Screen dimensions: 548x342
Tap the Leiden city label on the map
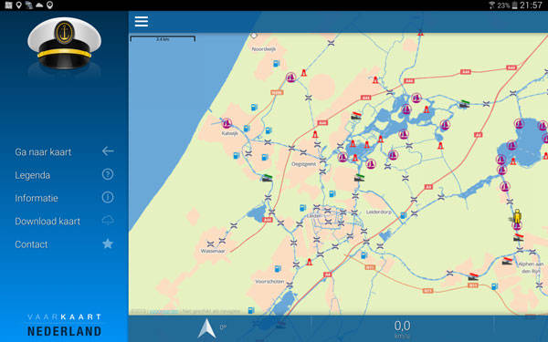(x=313, y=216)
